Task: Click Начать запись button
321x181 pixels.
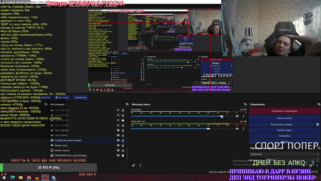Action: (x=284, y=118)
